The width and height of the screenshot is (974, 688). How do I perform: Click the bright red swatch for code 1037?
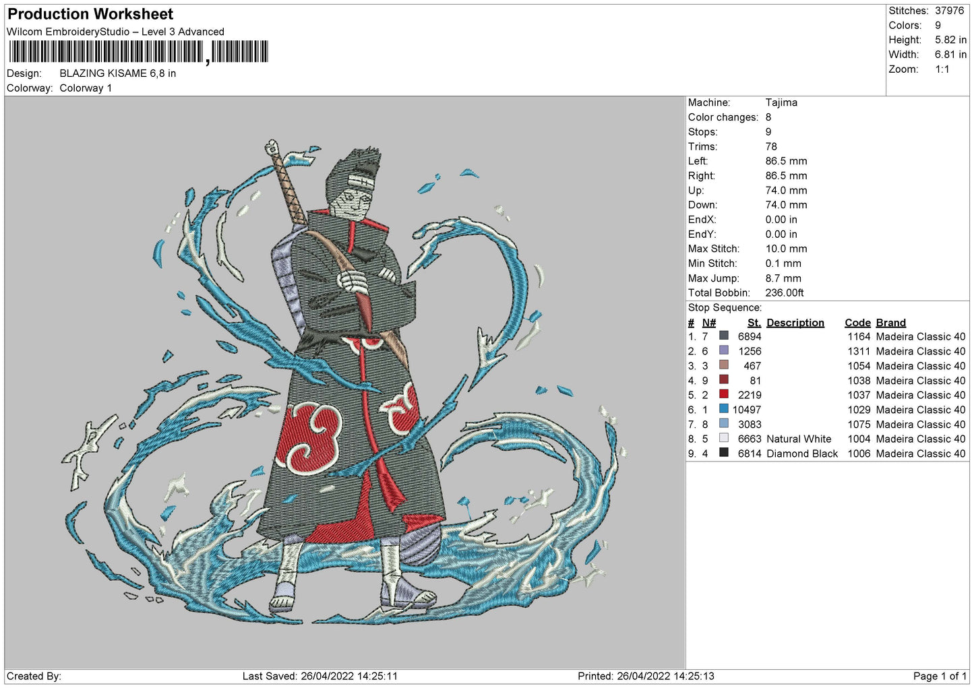pyautogui.click(x=723, y=394)
